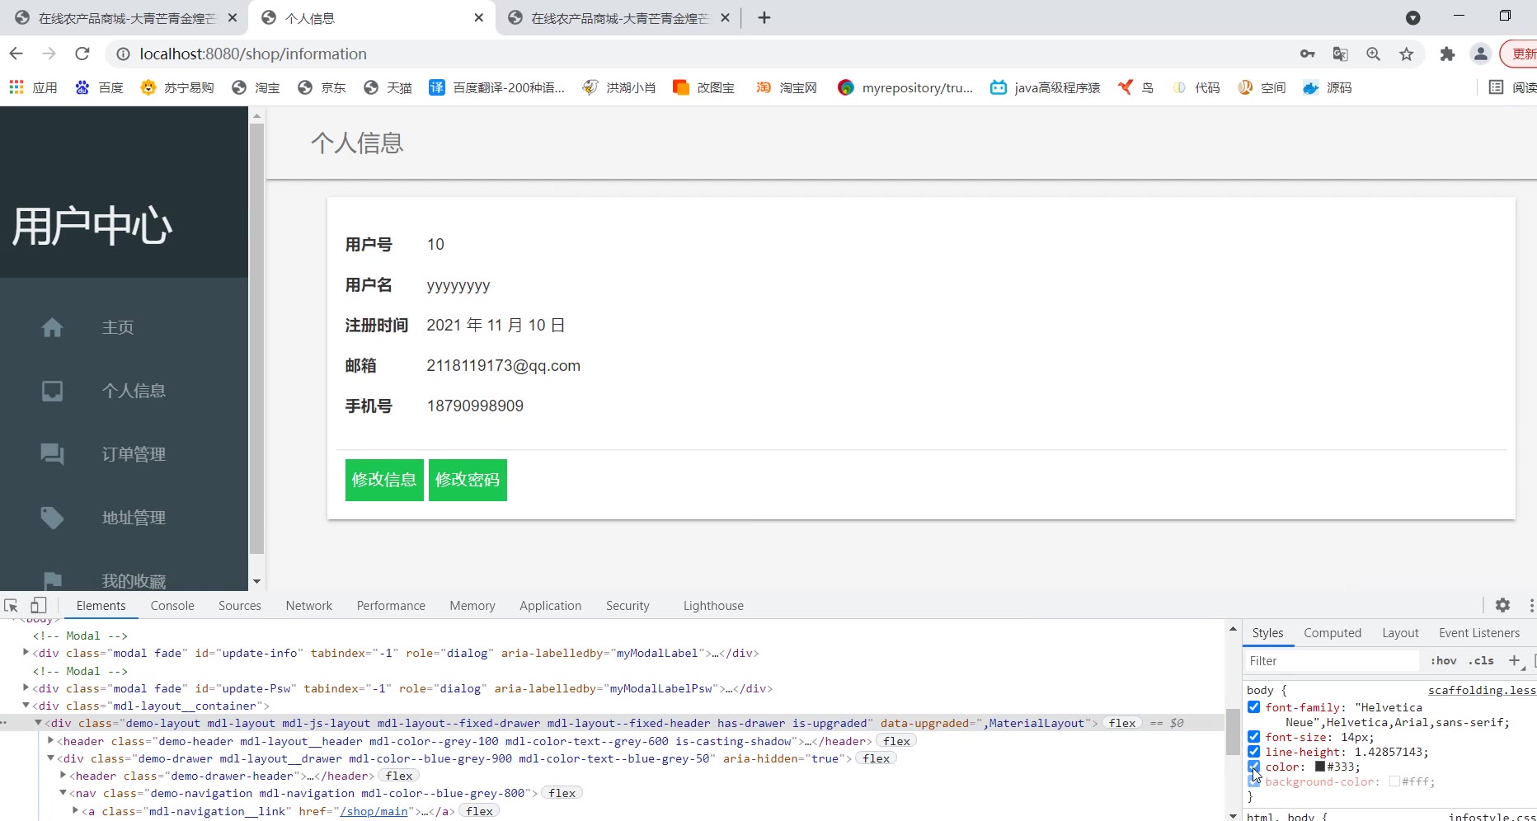The height and width of the screenshot is (821, 1537).
Task: Click the 修改信息 button
Action: 384,480
